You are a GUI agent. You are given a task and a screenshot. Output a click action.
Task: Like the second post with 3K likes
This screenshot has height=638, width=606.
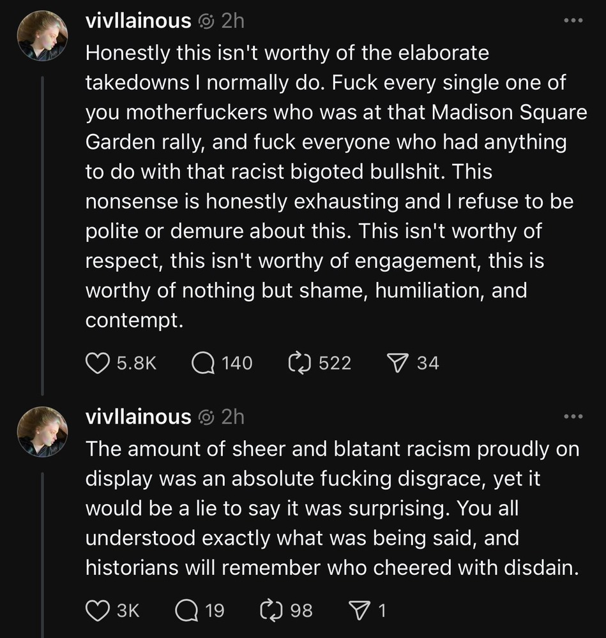98,611
